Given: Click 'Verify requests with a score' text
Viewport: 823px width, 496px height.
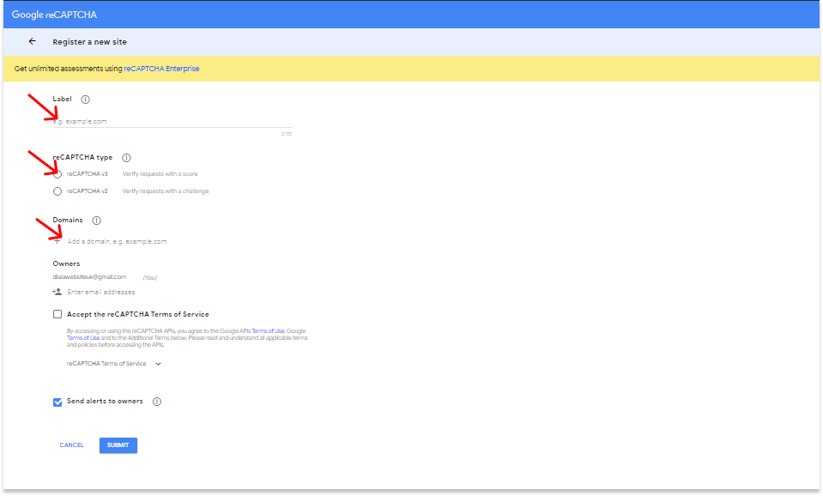Looking at the screenshot, I should tap(160, 174).
